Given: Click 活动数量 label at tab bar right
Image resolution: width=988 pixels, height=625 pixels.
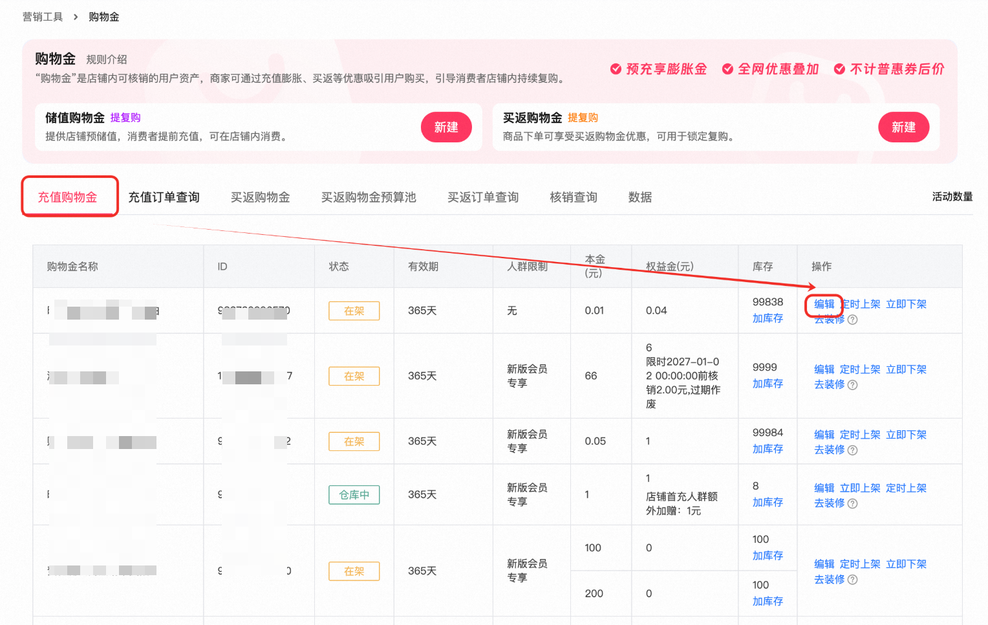Looking at the screenshot, I should point(952,197).
